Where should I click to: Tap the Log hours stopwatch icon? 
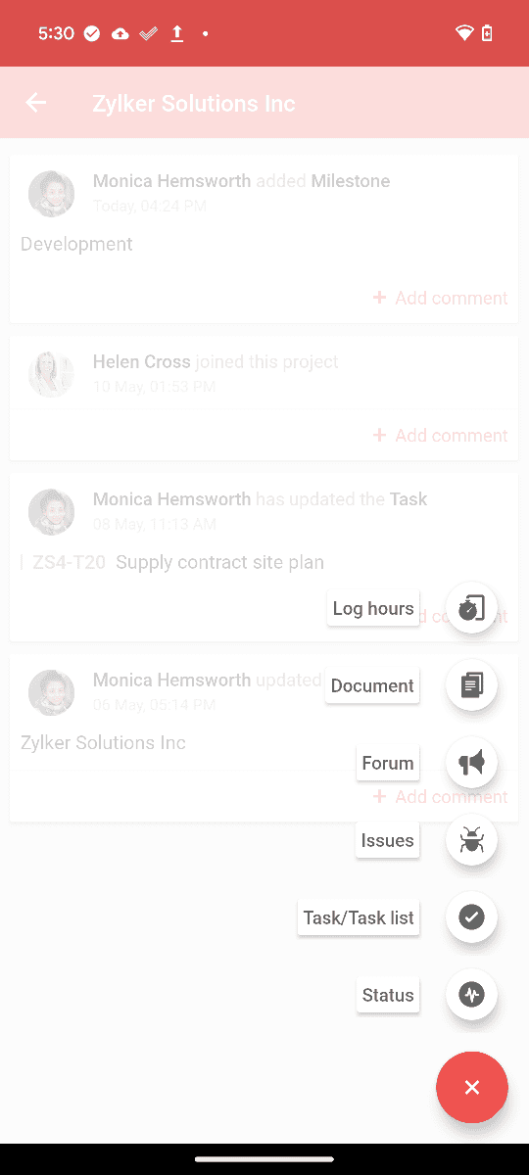point(472,607)
